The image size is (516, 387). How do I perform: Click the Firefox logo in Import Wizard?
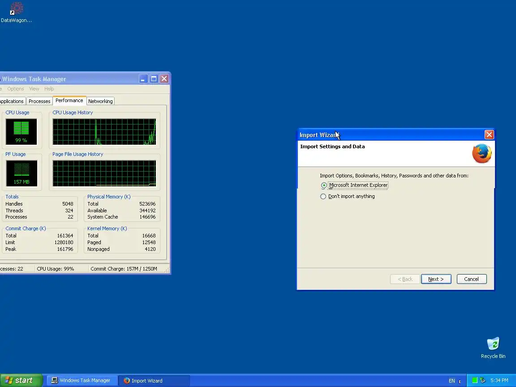click(x=482, y=153)
